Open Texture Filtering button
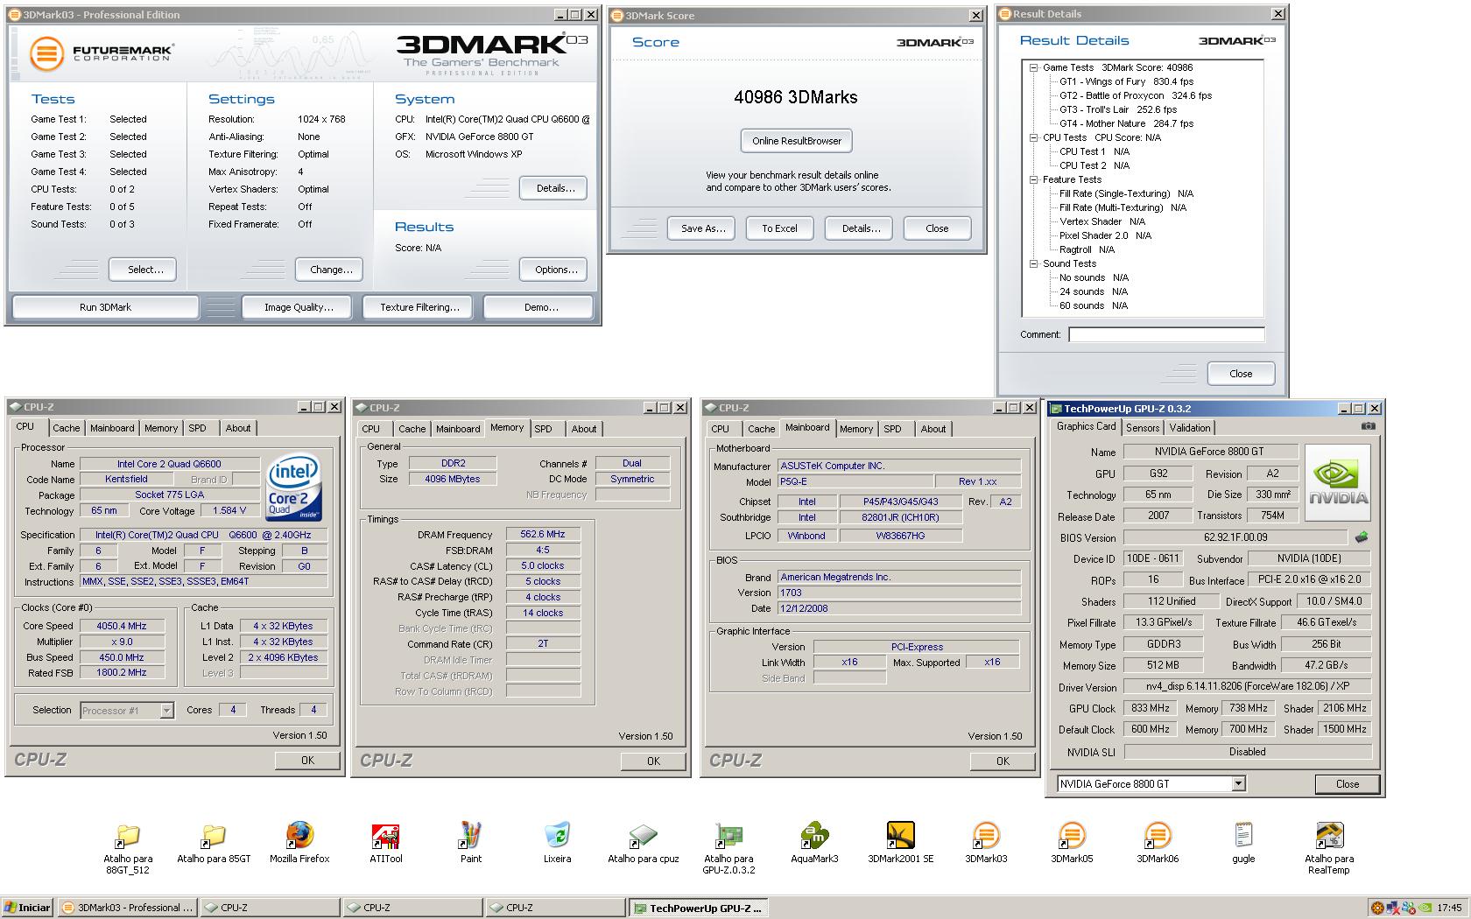 point(419,307)
